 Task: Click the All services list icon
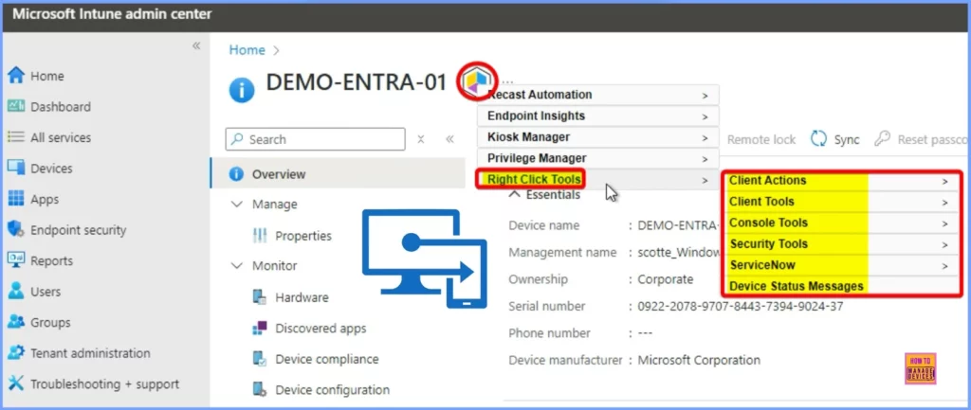click(x=15, y=137)
